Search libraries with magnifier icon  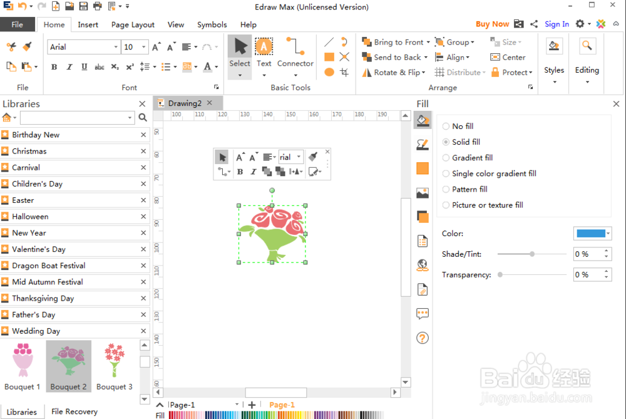click(x=143, y=117)
